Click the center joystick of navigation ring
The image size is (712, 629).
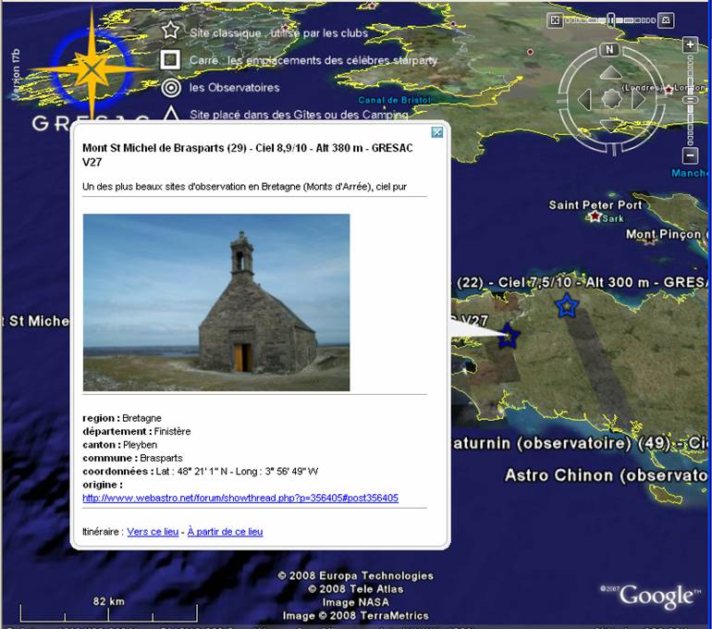pos(611,99)
